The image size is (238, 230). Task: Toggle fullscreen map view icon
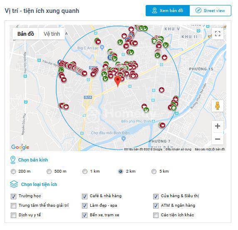pyautogui.click(x=218, y=34)
